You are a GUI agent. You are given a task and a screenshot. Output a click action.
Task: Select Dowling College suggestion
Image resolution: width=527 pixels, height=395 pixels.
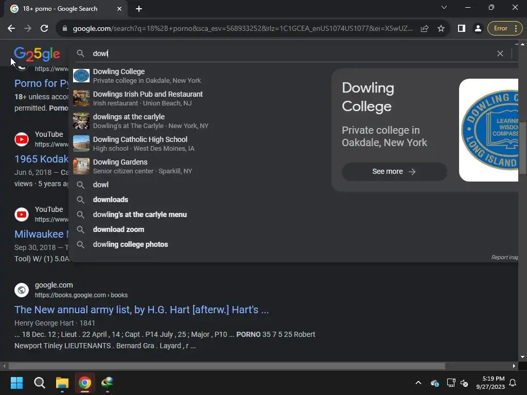[200, 76]
